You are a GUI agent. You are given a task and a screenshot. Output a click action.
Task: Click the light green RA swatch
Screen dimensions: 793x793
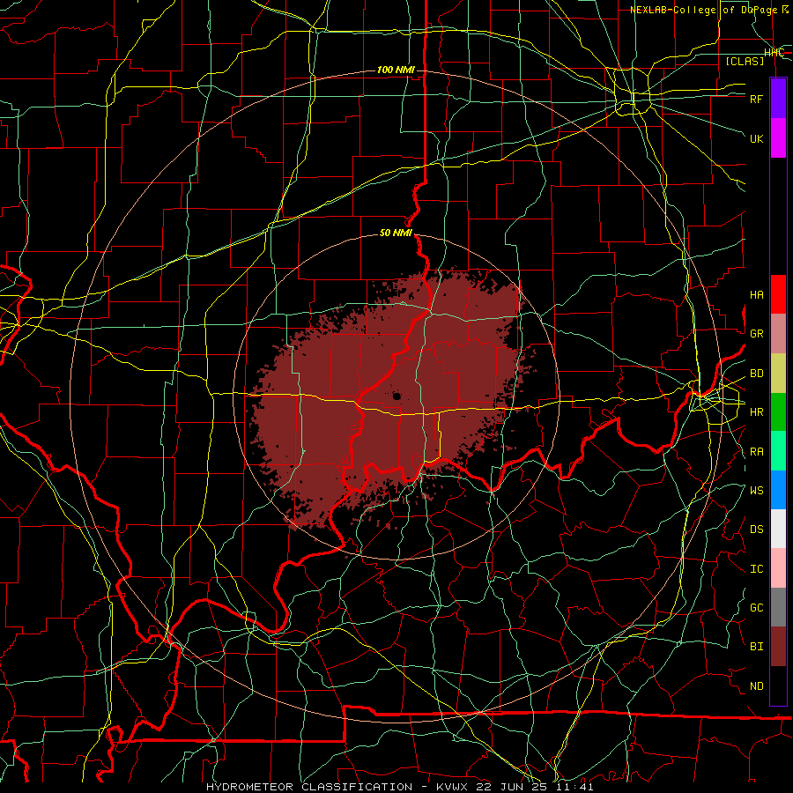[778, 451]
